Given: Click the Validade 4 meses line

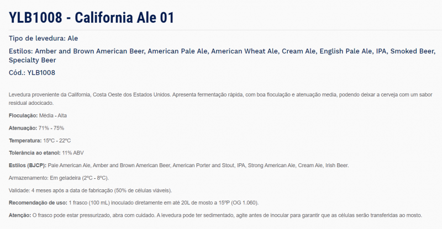Looking at the screenshot, I should (90, 190).
